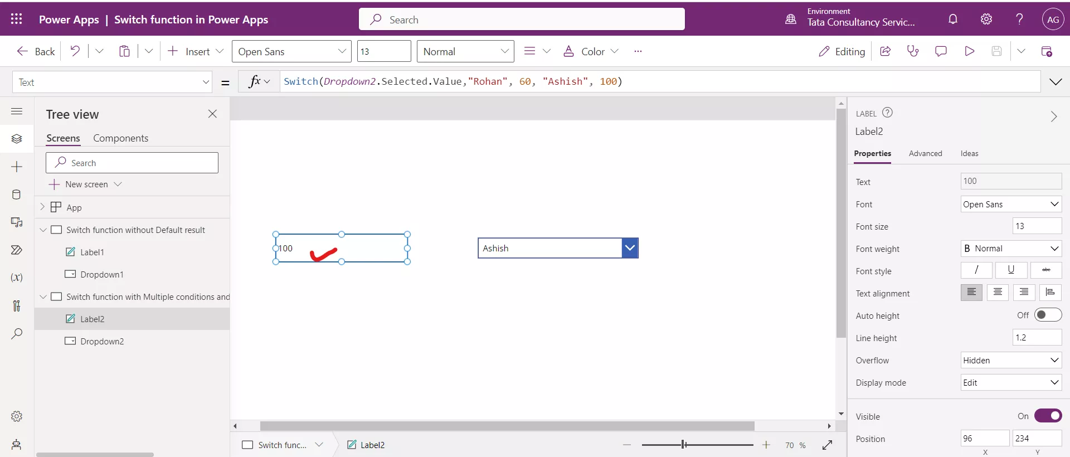This screenshot has width=1070, height=457.
Task: Click the Back button
Action: (x=36, y=51)
